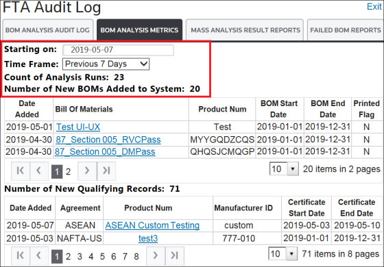Click the 2019-05-10 certificate end date cell

point(357,225)
